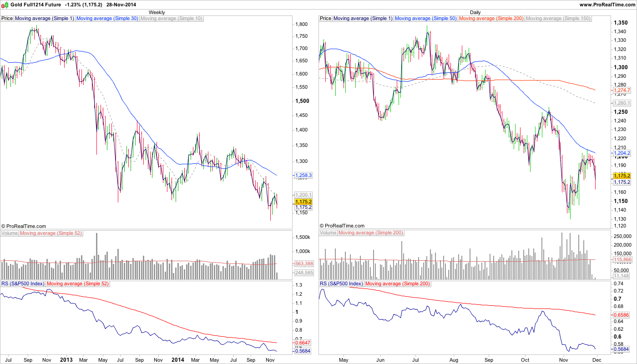
Task: Click the candlestick chart icon beside the title
Action: point(5,4)
